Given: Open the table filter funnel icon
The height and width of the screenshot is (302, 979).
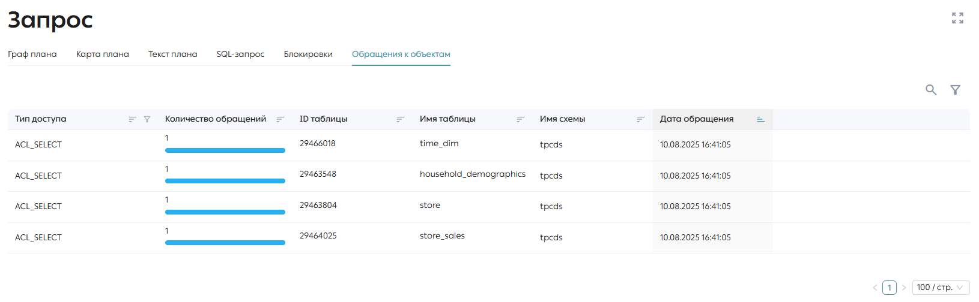Looking at the screenshot, I should (955, 90).
